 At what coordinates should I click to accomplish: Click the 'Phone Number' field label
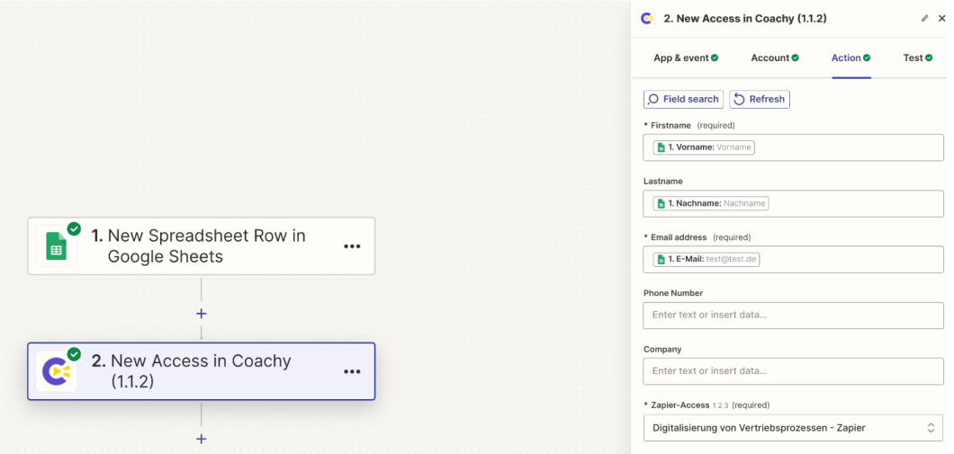coord(673,293)
